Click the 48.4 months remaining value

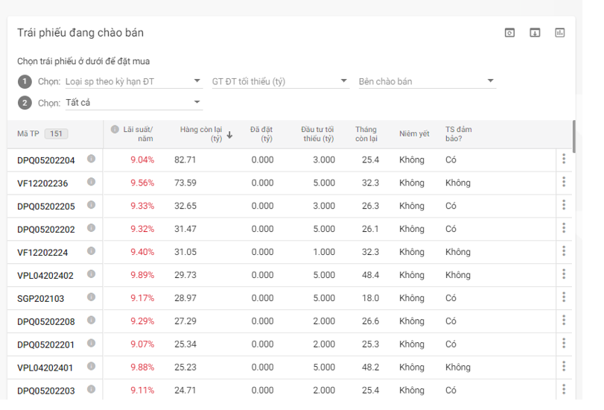pyautogui.click(x=370, y=275)
